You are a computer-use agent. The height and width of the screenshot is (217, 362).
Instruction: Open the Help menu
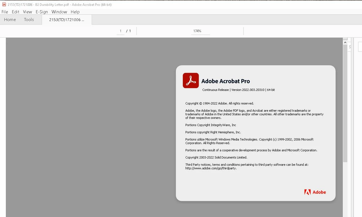click(75, 12)
